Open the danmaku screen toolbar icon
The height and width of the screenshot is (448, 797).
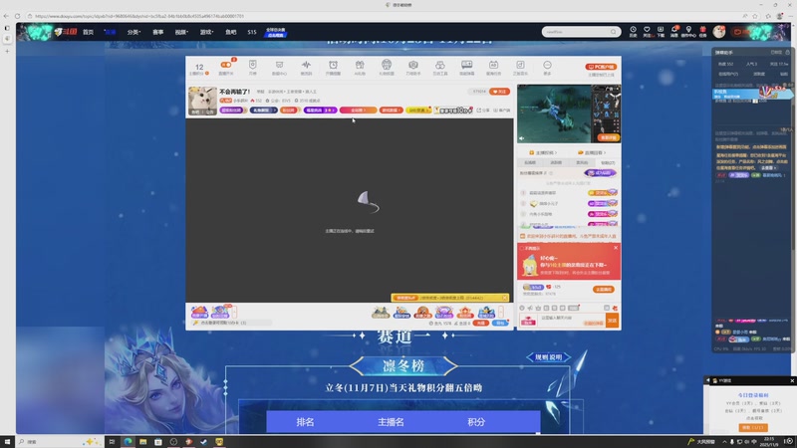(466, 65)
